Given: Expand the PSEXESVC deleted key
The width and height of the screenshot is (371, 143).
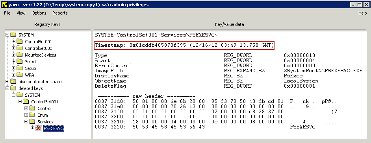Looking at the screenshot, I should coord(32,128).
